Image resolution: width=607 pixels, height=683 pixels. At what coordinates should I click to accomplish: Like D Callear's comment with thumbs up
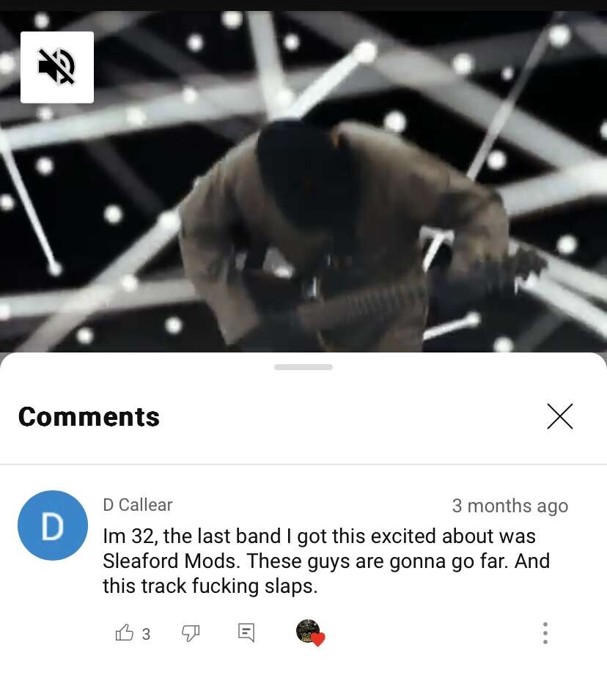pos(124,632)
